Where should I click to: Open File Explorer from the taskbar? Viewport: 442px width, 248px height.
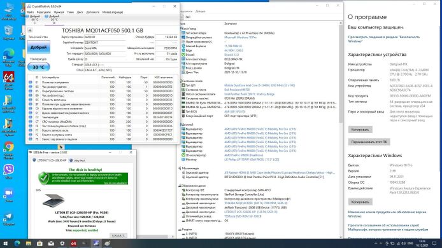point(28,243)
